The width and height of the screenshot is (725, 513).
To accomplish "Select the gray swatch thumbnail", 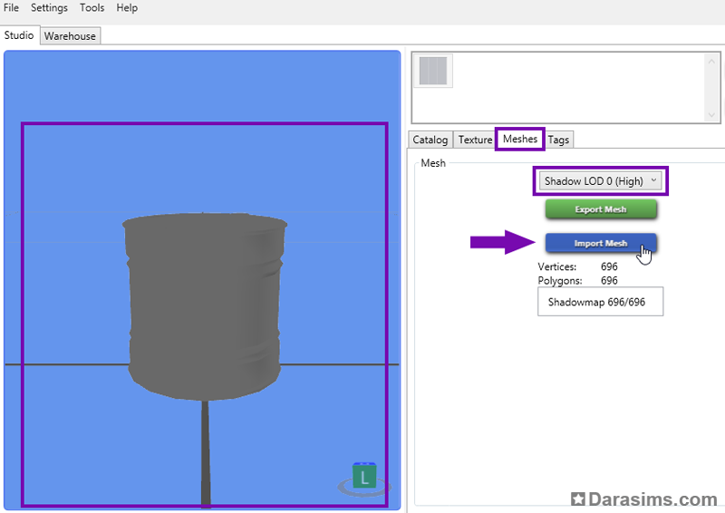I will click(433, 72).
